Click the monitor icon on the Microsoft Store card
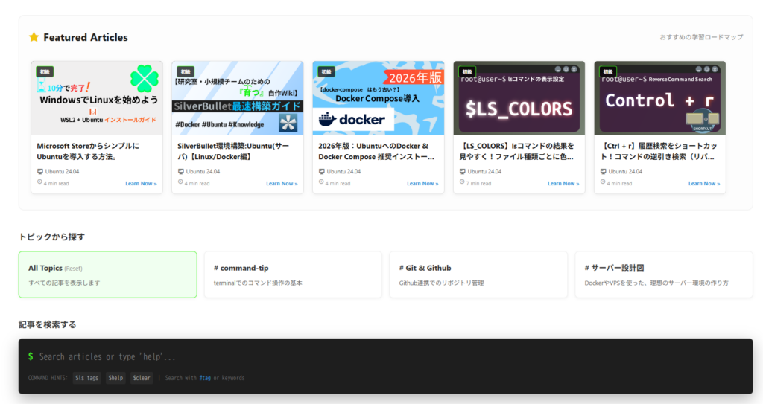763x404 pixels. coord(40,172)
